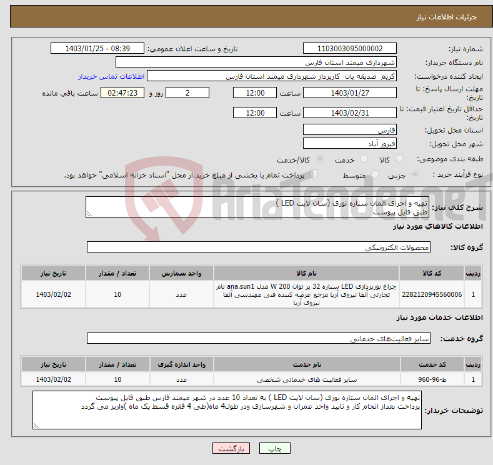
Task: Click the buyer name field شهرداری میمند
Action: point(256,62)
